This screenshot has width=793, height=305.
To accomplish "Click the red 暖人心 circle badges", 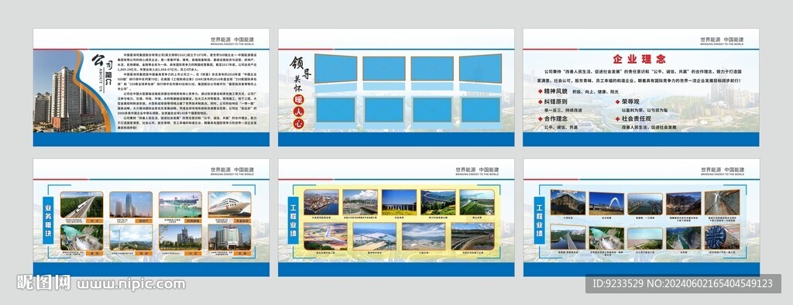I will [299, 111].
